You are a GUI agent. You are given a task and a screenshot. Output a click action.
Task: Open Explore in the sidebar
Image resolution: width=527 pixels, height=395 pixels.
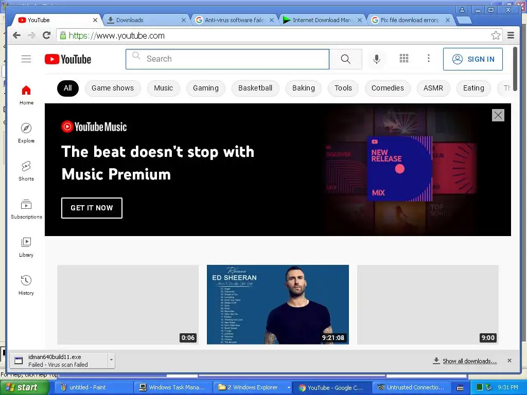pyautogui.click(x=26, y=133)
